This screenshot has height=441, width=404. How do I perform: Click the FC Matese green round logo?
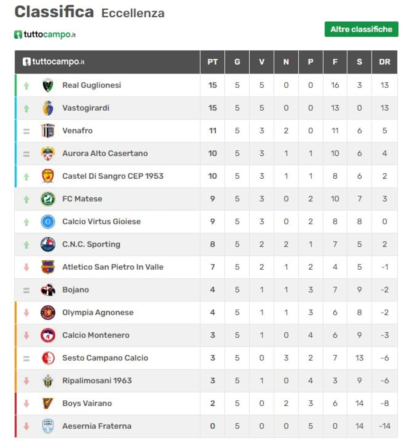[48, 199]
